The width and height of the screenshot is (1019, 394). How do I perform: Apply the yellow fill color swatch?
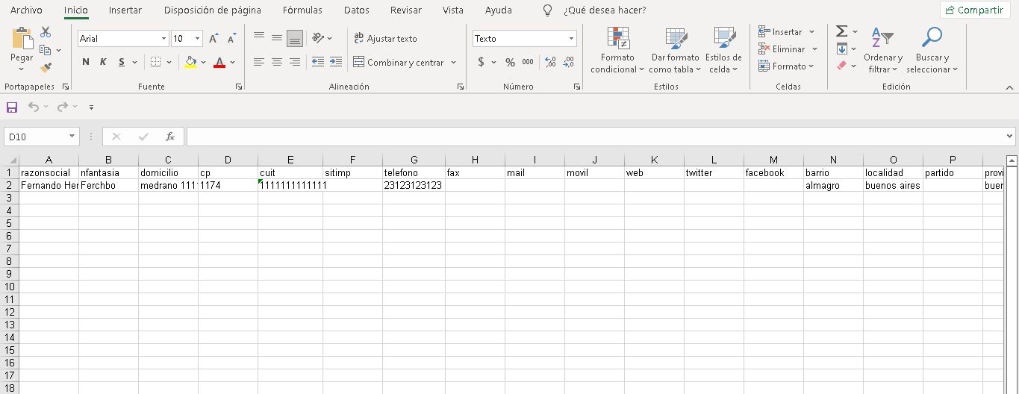coord(191,63)
